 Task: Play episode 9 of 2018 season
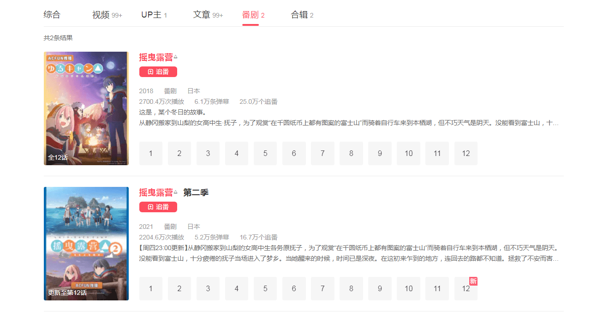click(x=380, y=153)
